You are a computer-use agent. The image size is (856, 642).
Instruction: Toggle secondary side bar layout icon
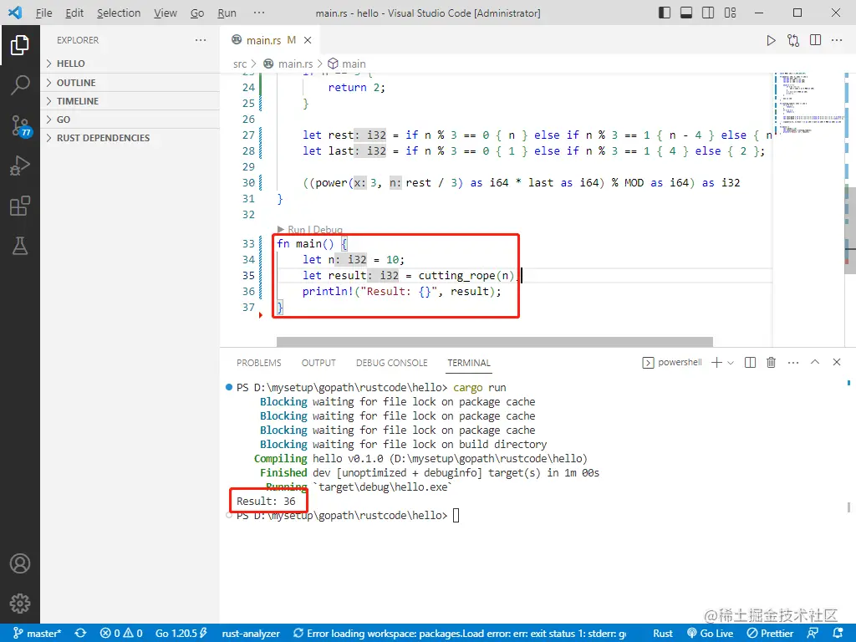[x=708, y=13]
